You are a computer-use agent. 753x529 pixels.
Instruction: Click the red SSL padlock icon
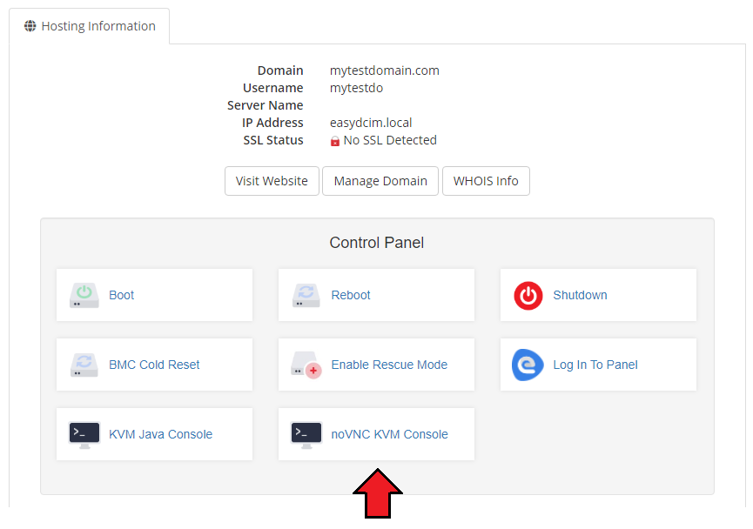(x=335, y=141)
